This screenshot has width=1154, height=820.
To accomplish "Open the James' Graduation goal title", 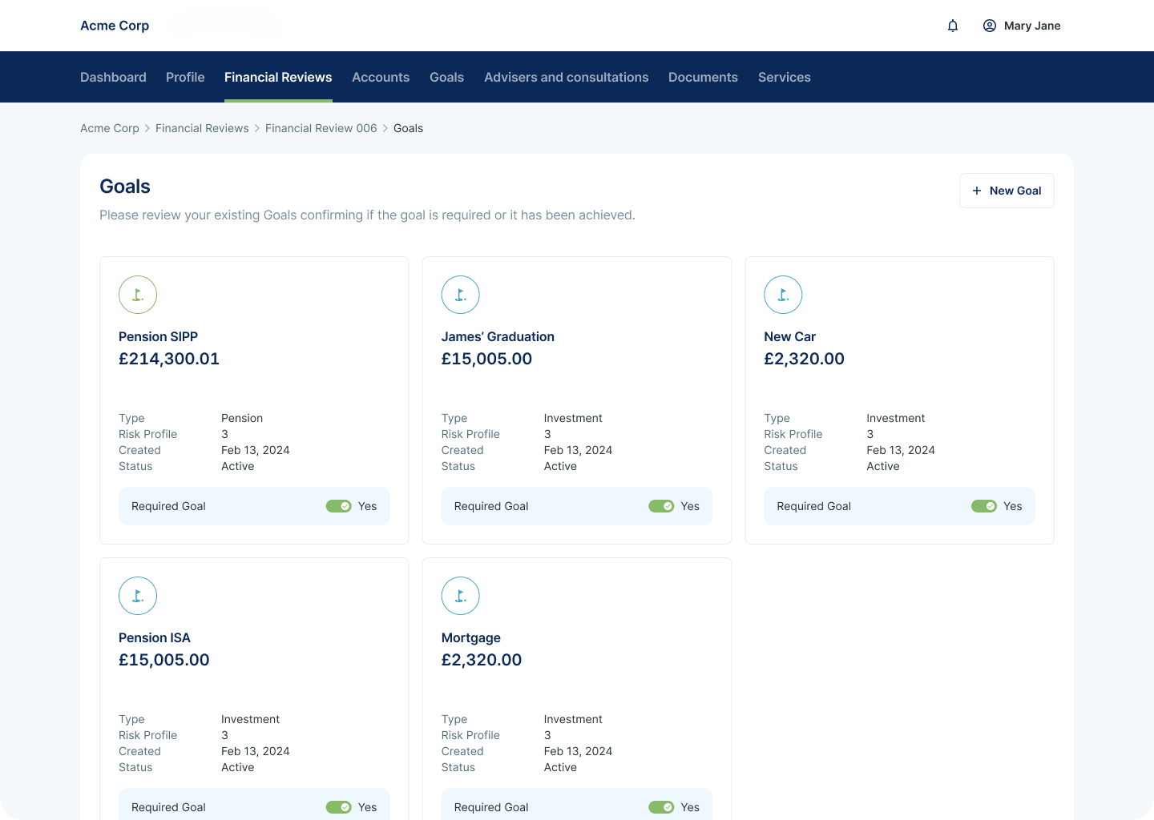I will 498,336.
